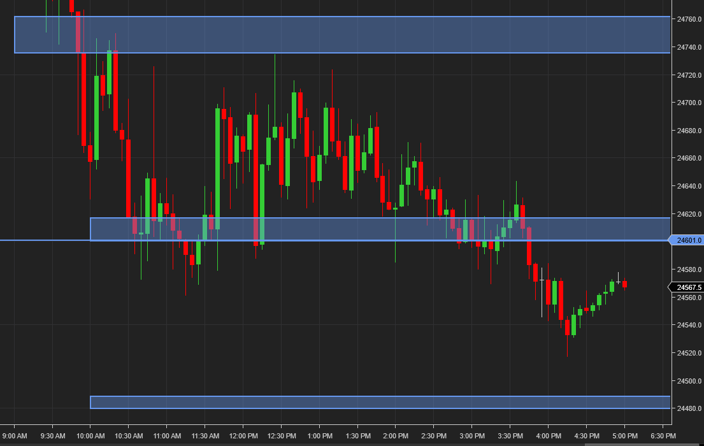The height and width of the screenshot is (446, 704).
Task: Click the 3:30 PM time axis label
Action: pos(510,436)
